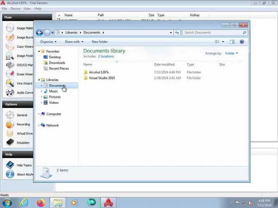Launch the Copy Wizard disc icon
The image size is (278, 208).
[x=10, y=46]
